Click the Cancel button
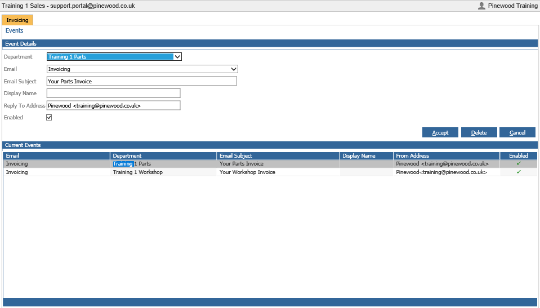This screenshot has height=308, width=540. [x=517, y=133]
